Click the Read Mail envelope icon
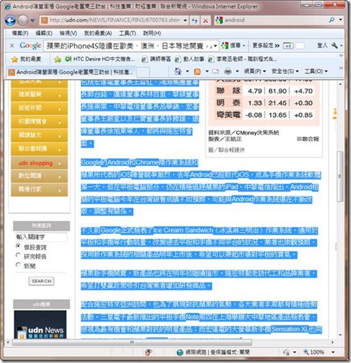 tap(216, 71)
